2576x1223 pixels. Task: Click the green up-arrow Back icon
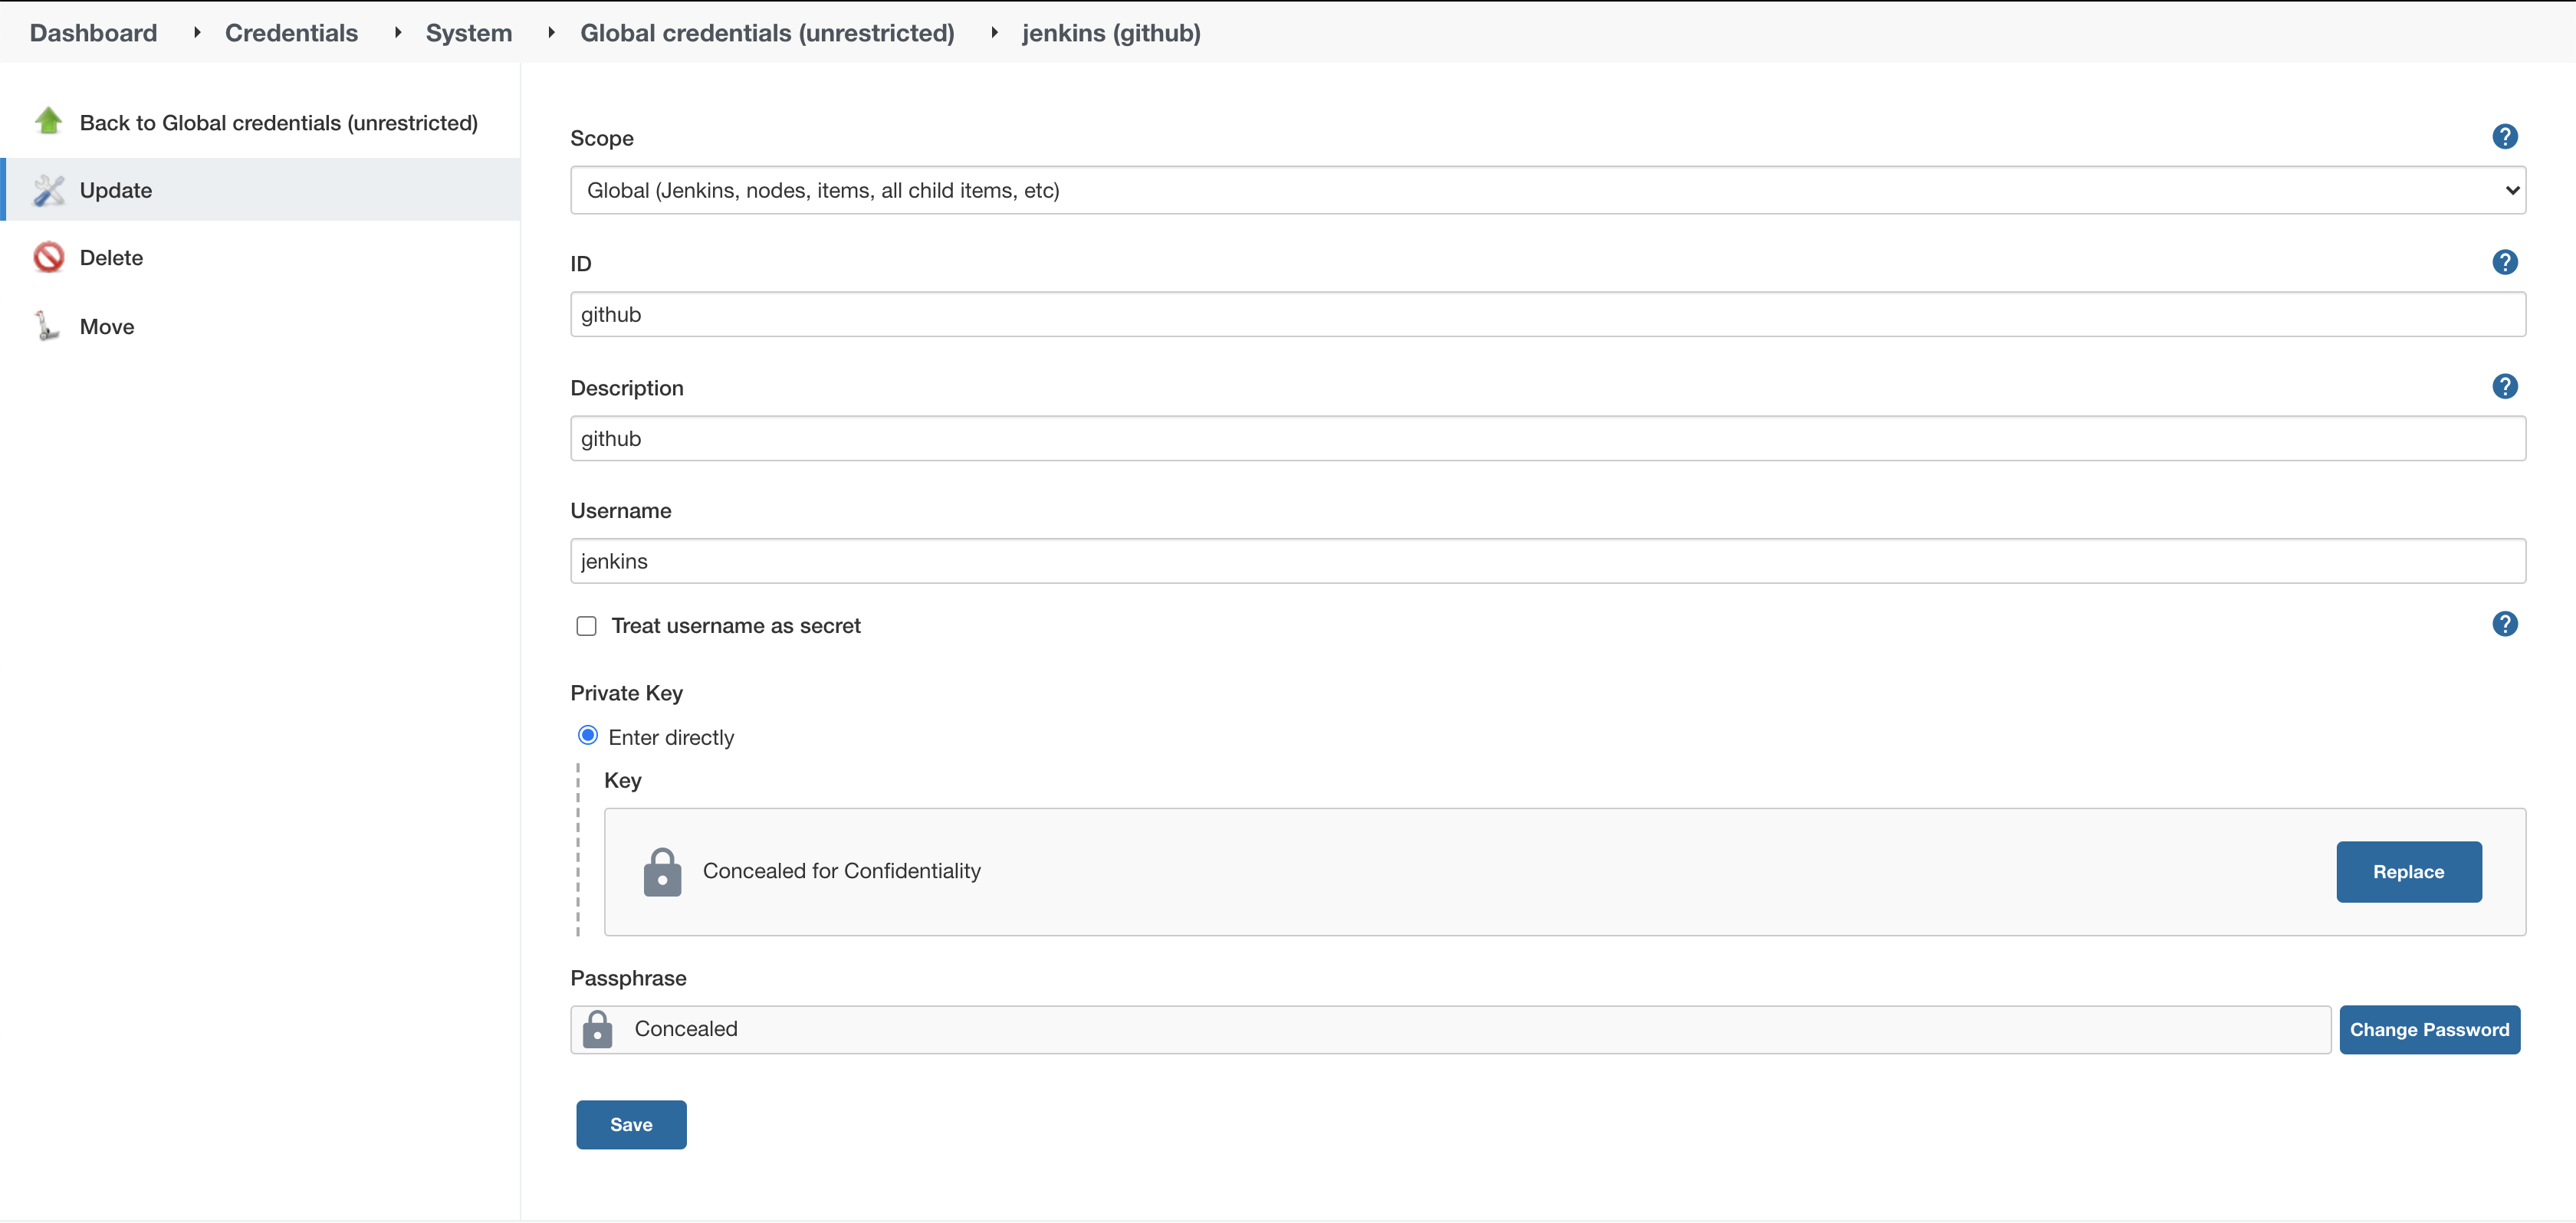click(48, 122)
